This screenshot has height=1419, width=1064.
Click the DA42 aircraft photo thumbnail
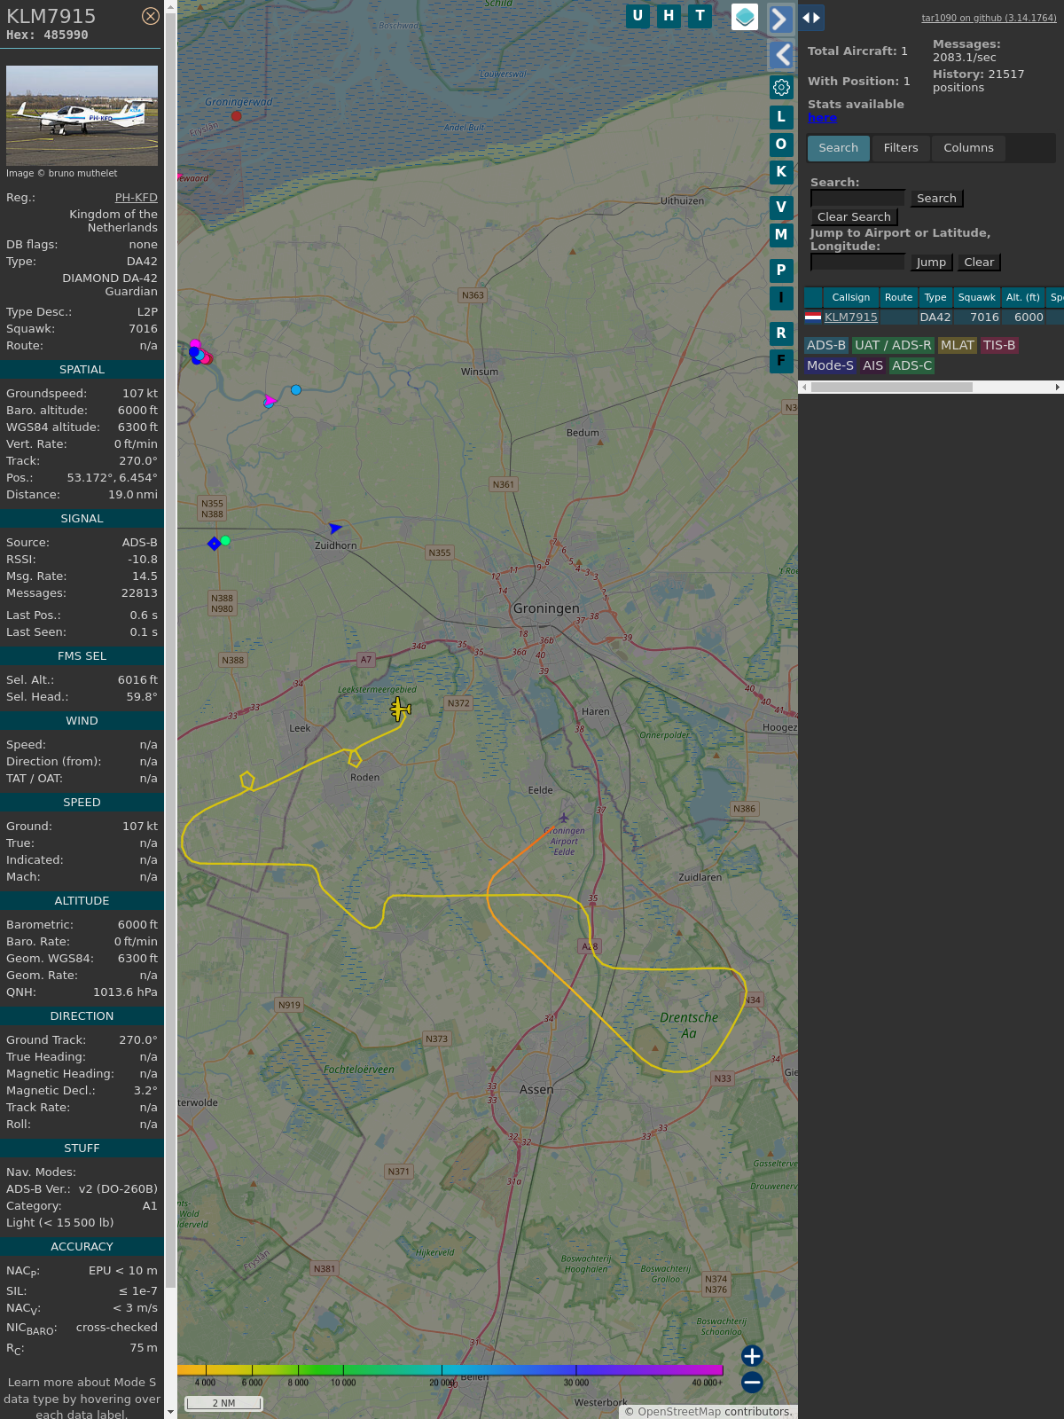click(82, 115)
